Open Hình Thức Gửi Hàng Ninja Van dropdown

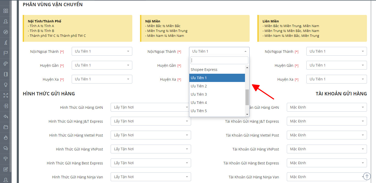coord(151,177)
